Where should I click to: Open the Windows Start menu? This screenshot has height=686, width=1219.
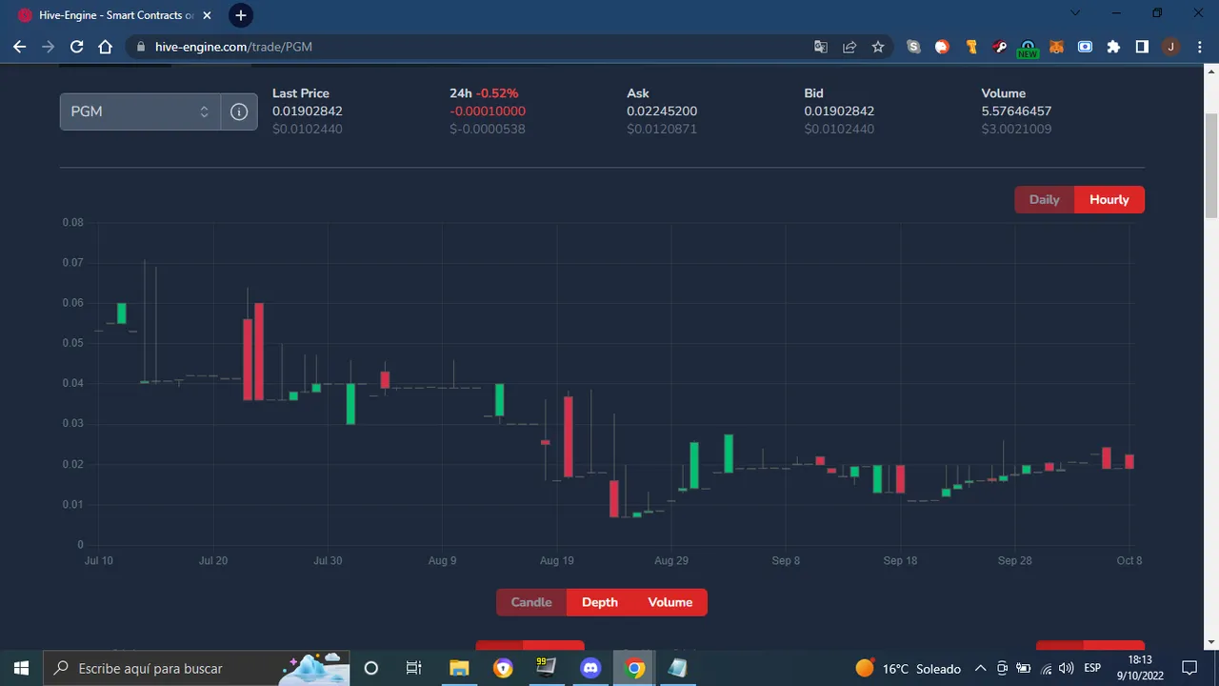21,668
